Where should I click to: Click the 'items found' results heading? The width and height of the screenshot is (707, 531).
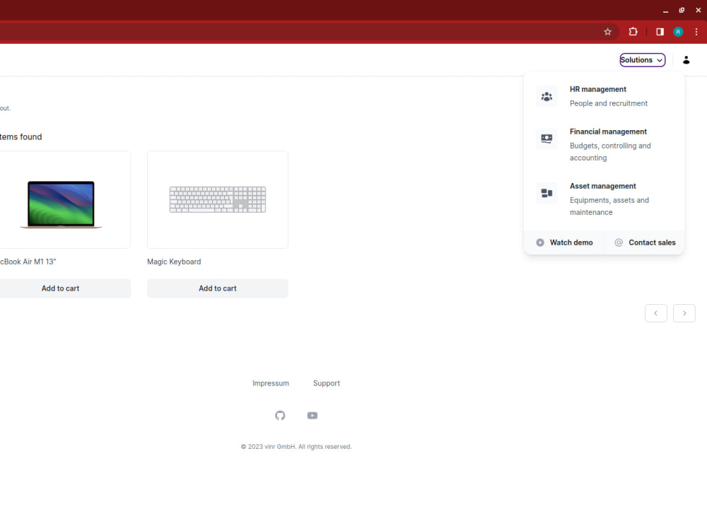coord(21,137)
